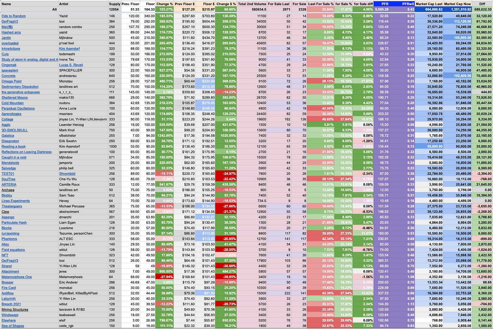Open the 3D-SMOLSKULL link
This screenshot has height=329, width=493.
click(15, 130)
